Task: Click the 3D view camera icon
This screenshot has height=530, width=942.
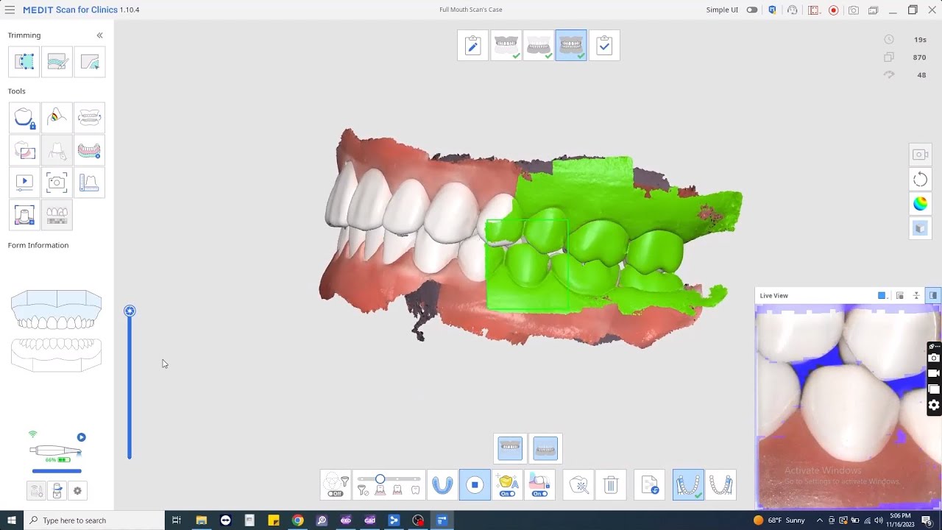Action: coord(920,155)
